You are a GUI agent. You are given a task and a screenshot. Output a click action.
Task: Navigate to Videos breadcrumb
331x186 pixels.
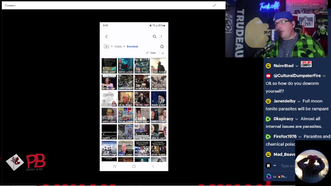(x=118, y=47)
